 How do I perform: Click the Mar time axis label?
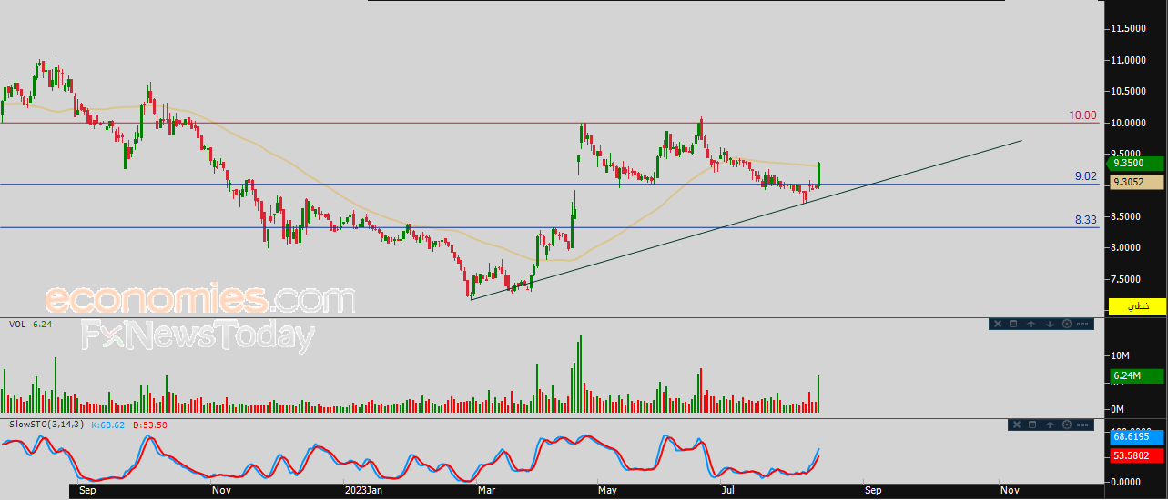[x=488, y=490]
